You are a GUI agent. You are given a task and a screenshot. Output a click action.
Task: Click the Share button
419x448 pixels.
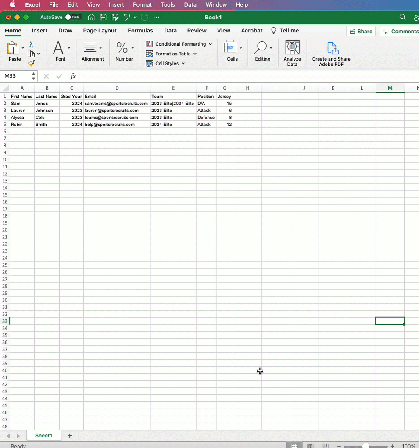[x=361, y=31]
